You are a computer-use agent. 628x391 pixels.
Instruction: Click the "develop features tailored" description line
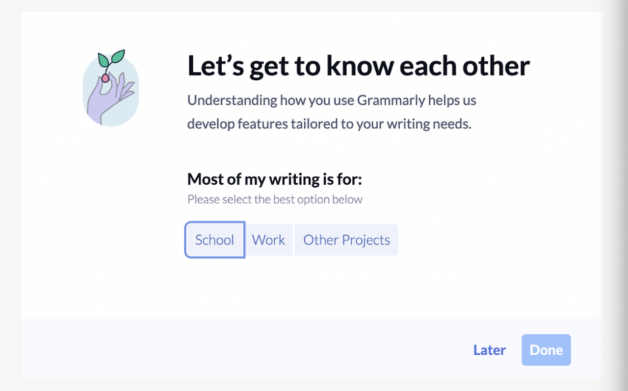click(x=329, y=124)
